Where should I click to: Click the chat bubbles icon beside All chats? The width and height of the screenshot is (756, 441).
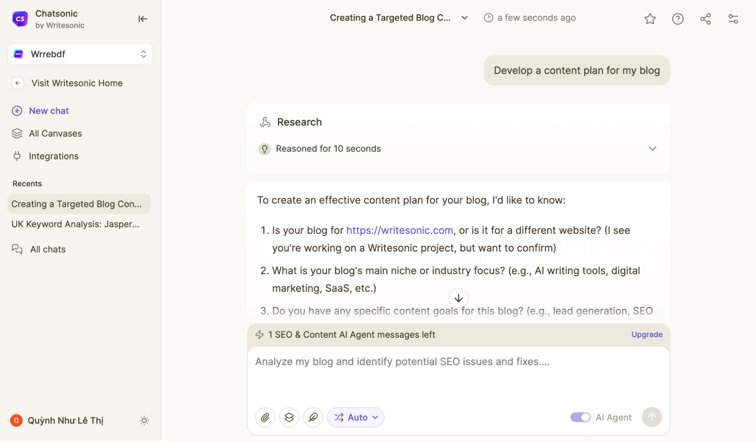[x=17, y=249]
